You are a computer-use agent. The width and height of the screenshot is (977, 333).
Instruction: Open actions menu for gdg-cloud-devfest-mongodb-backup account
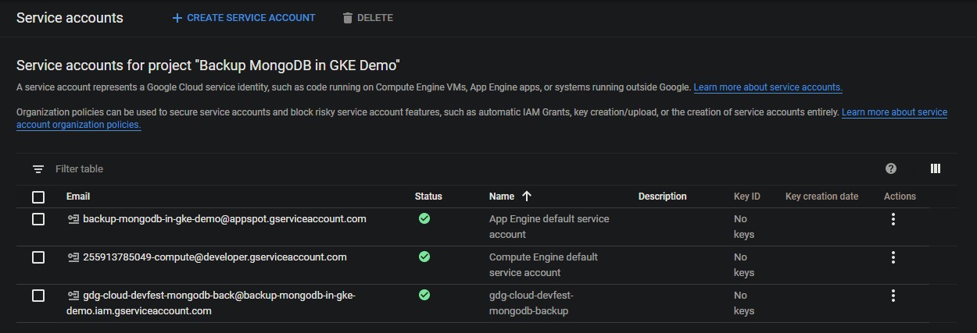point(893,296)
